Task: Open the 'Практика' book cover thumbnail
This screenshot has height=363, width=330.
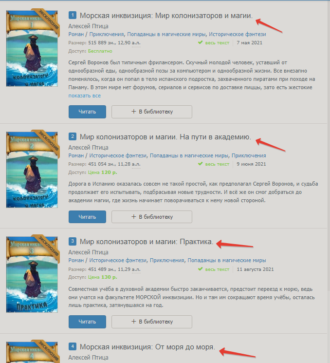Action: click(x=32, y=274)
